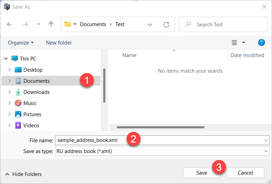272x184 pixels.
Task: Collapse the This PC tree node
Action: coord(6,59)
